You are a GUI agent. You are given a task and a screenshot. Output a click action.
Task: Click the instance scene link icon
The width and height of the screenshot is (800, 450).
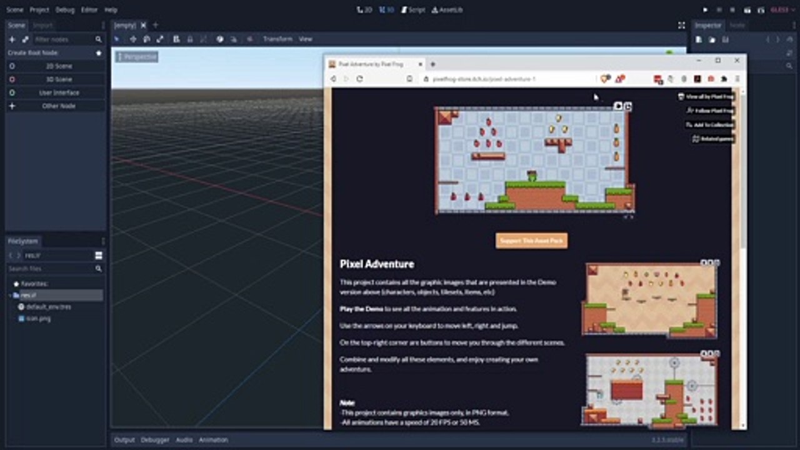pos(26,39)
